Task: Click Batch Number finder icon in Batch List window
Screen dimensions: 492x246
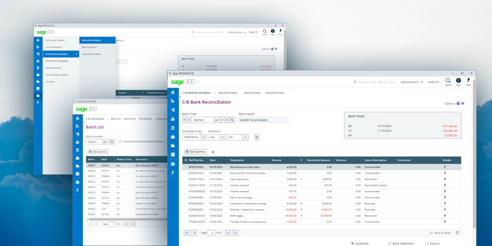Action: point(112,142)
